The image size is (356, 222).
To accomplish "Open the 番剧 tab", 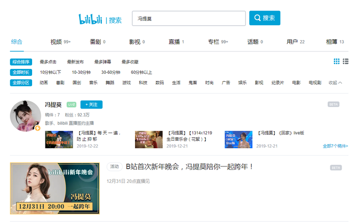I will 97,42.
